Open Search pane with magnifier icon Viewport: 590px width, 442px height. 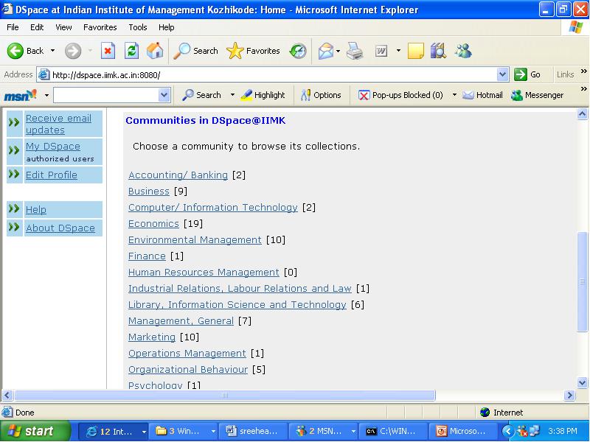[181, 51]
